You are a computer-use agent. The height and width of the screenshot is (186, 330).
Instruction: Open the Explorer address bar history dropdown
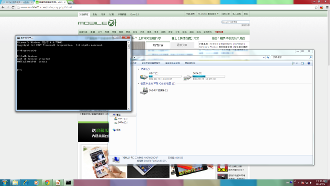tap(263, 57)
